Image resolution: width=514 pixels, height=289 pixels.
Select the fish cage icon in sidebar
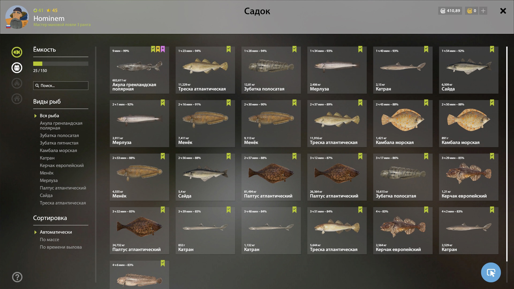(17, 67)
